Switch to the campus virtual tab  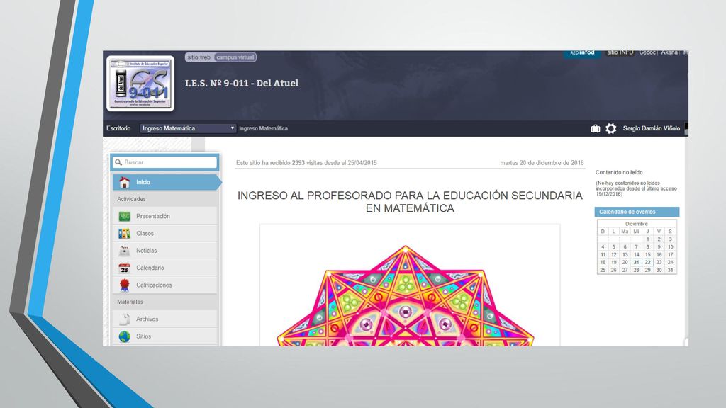pos(235,57)
